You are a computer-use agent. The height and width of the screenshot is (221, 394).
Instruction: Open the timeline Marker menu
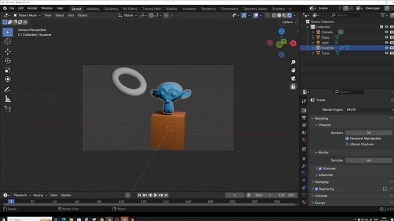[66, 195]
